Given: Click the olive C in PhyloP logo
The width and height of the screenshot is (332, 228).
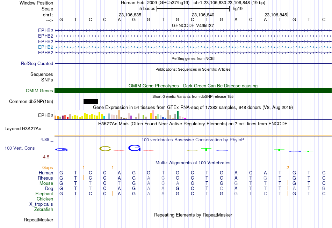Looking at the screenshot, I should (x=105, y=149).
